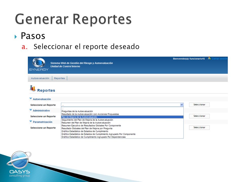Click Seleccione un Reporte label under Administrativo
243x182 pixels.
43,116
